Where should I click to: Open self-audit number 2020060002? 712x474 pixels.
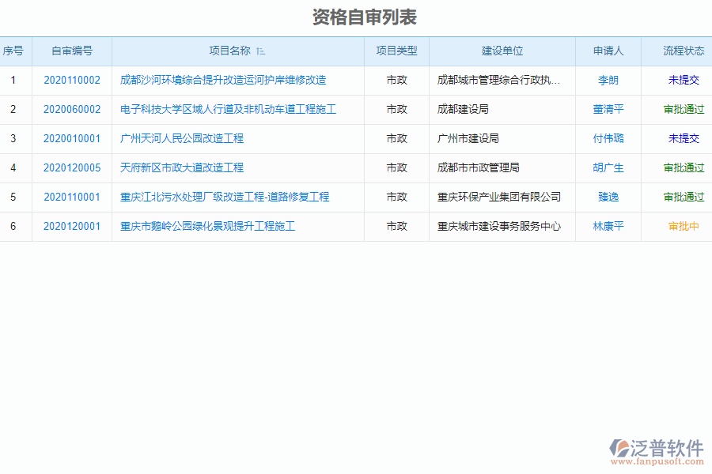click(x=70, y=109)
